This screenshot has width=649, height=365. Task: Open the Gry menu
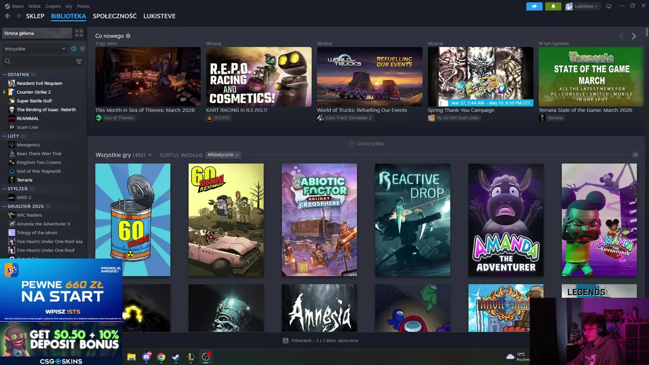(69, 6)
